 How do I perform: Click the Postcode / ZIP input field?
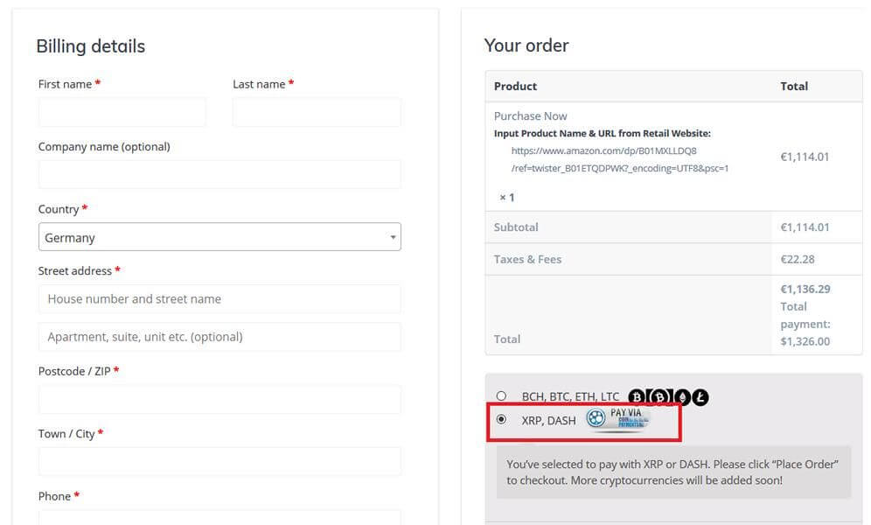coord(219,399)
